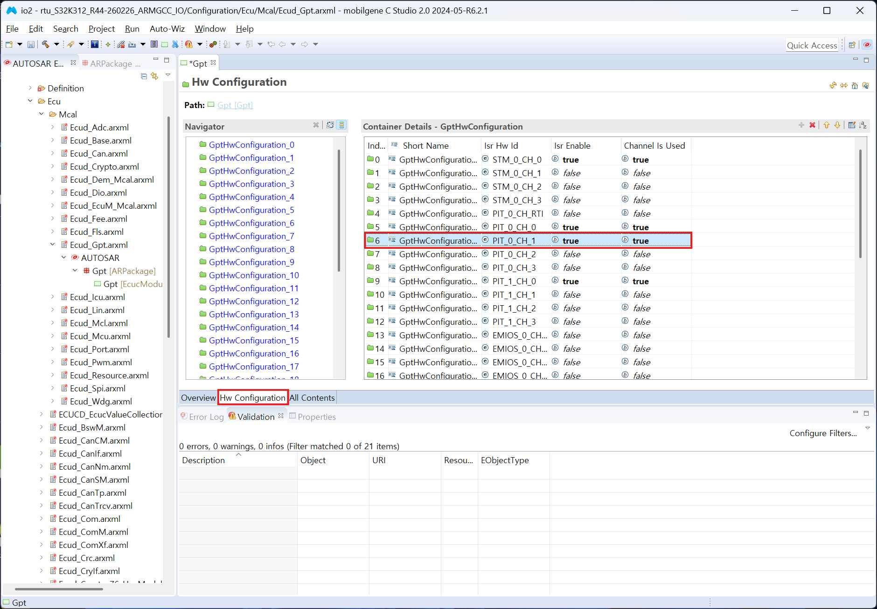Image resolution: width=877 pixels, height=609 pixels.
Task: Click the toolbar icon with the red X badge
Action: 121,44
